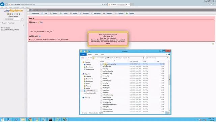Collapse navigation tree link icon
The width and height of the screenshot is (216, 122).
pyautogui.click(x=23, y=25)
